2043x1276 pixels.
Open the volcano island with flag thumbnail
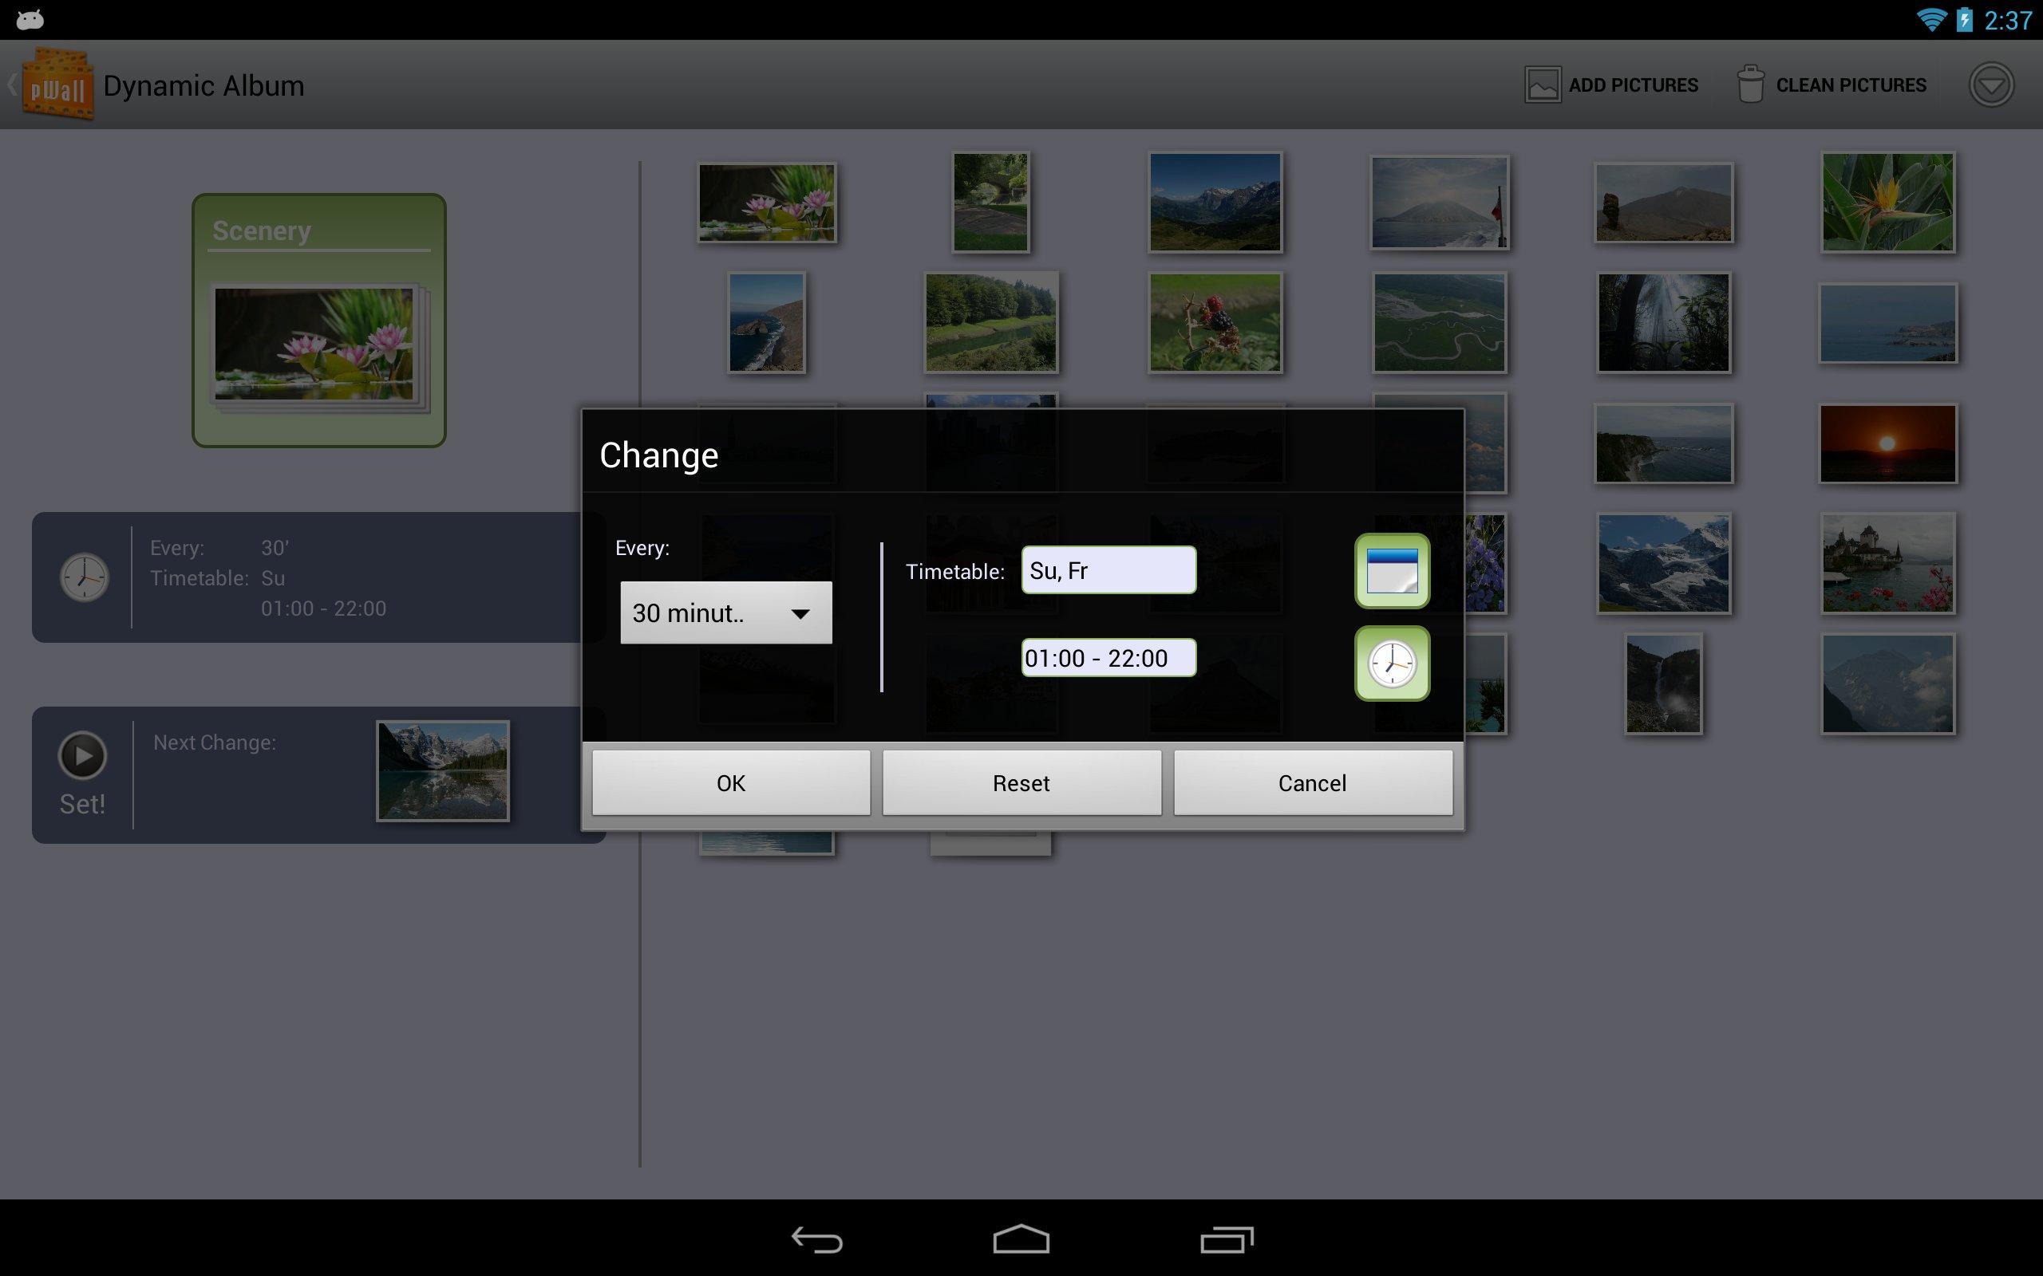pos(1440,203)
